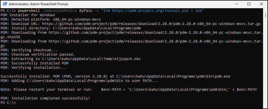The image size is (268, 109).
Task: Click the window title text
Action: point(38,4)
